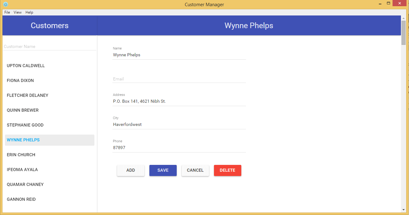Select customer Ifeoma Ayala
This screenshot has width=409, height=215.
pyautogui.click(x=50, y=170)
